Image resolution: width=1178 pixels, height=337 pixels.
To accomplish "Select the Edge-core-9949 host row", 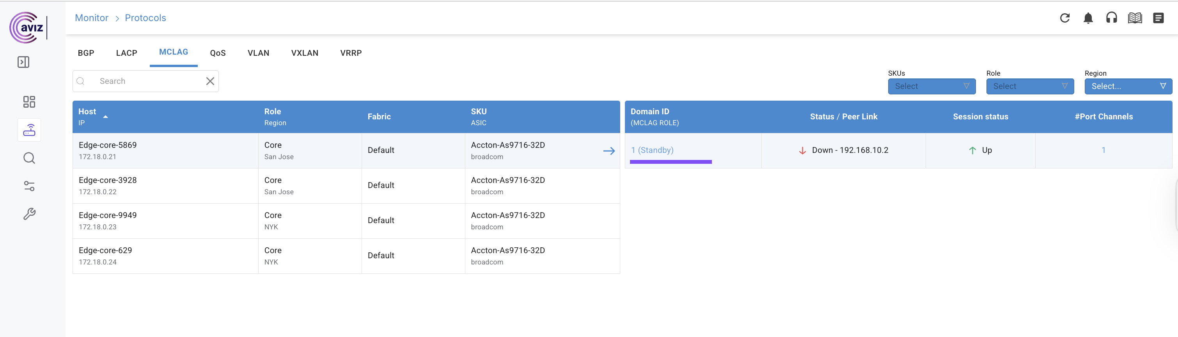I will [x=108, y=215].
